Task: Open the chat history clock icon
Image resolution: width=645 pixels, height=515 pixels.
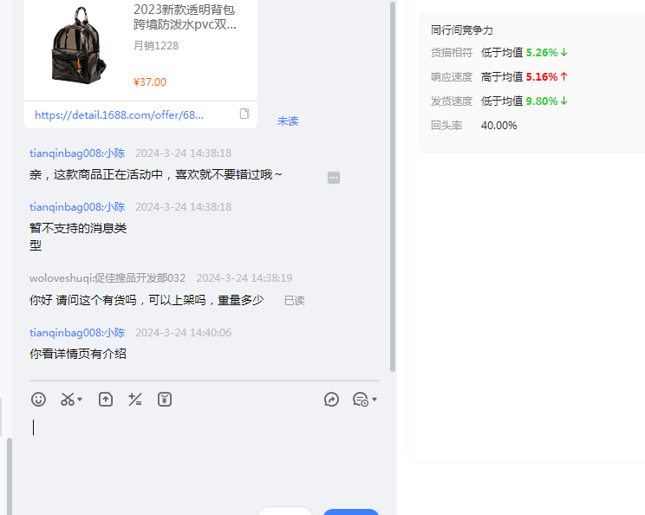Action: click(x=360, y=400)
